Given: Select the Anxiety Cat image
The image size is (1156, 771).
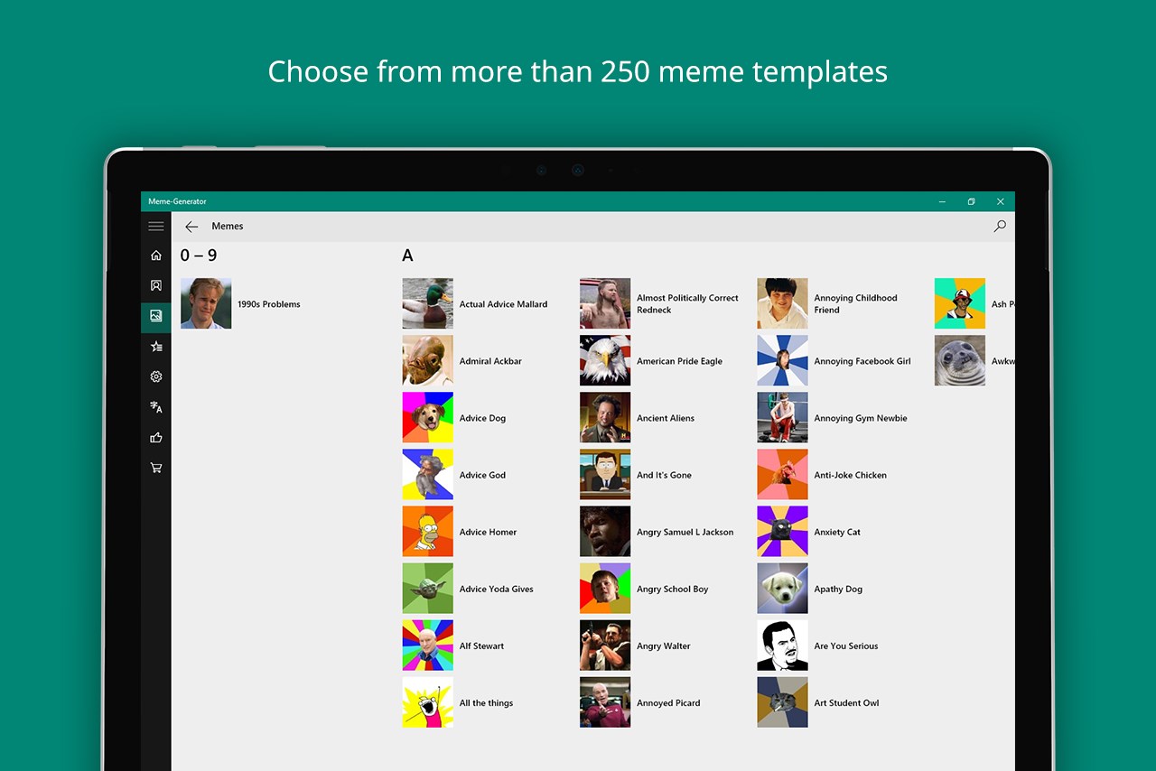Looking at the screenshot, I should coord(783,531).
